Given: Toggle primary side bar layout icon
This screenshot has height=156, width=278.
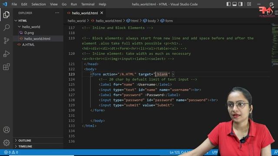Looking at the screenshot, I should point(228,4).
